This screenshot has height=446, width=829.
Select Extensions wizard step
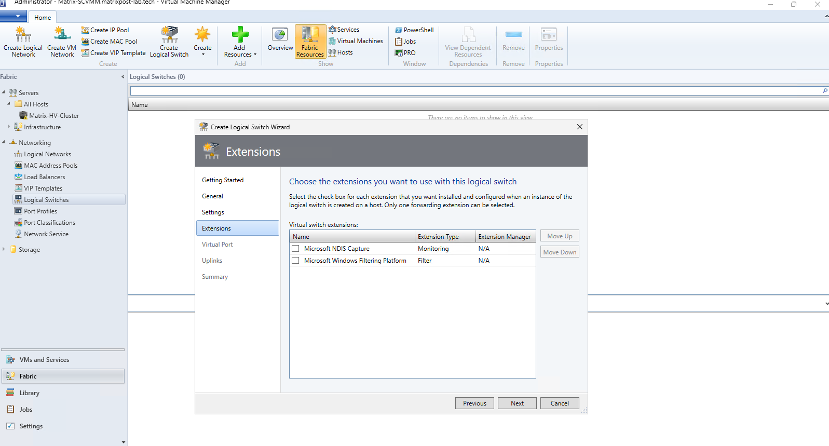pos(238,228)
